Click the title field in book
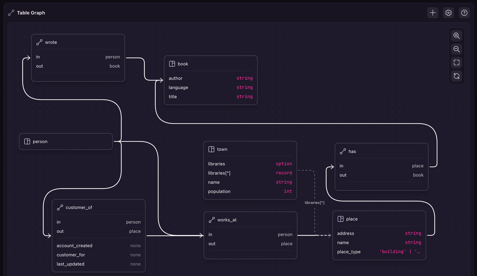Viewport: 477px width, 276px height. [211, 97]
